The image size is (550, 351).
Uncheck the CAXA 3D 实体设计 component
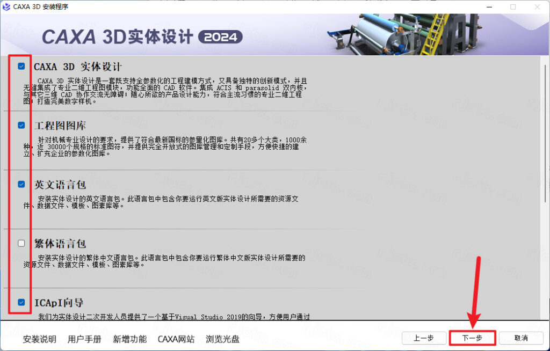point(21,66)
